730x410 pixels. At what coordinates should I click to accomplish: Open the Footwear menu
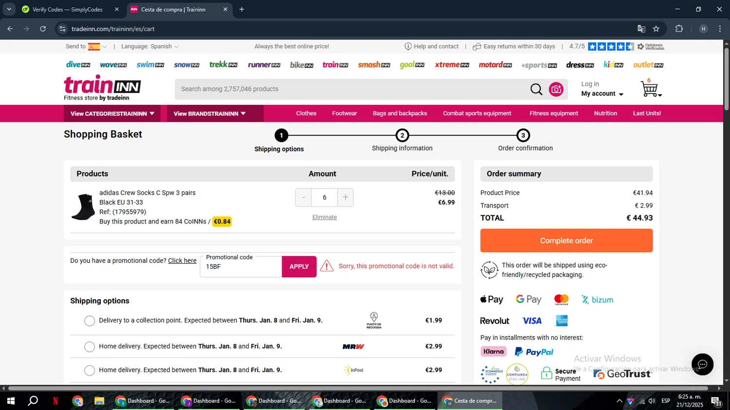coord(345,113)
